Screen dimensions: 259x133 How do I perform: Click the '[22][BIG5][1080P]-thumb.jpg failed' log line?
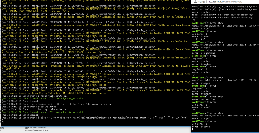[x=54, y=77]
